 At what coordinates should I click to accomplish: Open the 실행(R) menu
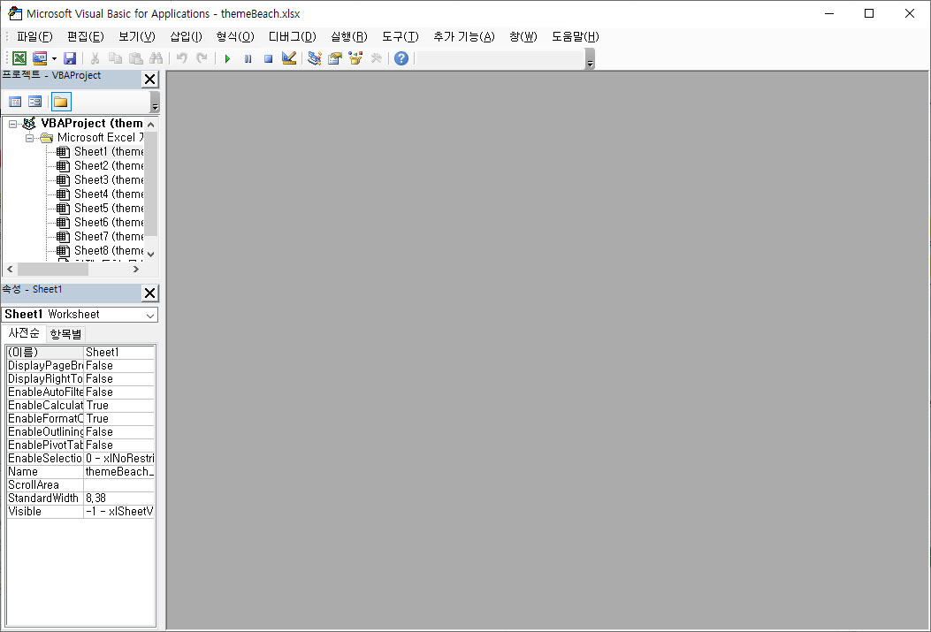click(349, 37)
